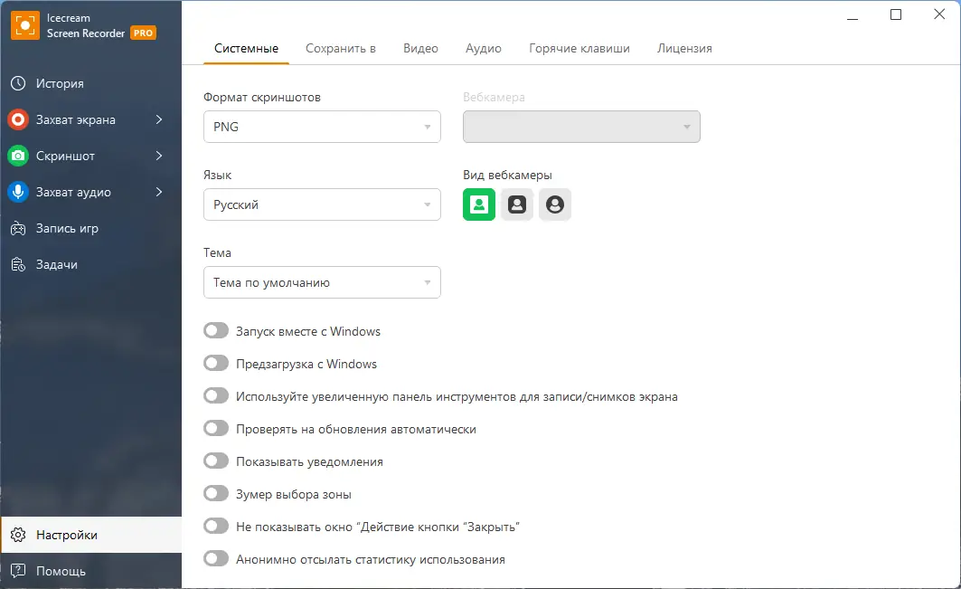The width and height of the screenshot is (961, 589).
Task: Toggle Показывать уведомления on
Action: (216, 461)
